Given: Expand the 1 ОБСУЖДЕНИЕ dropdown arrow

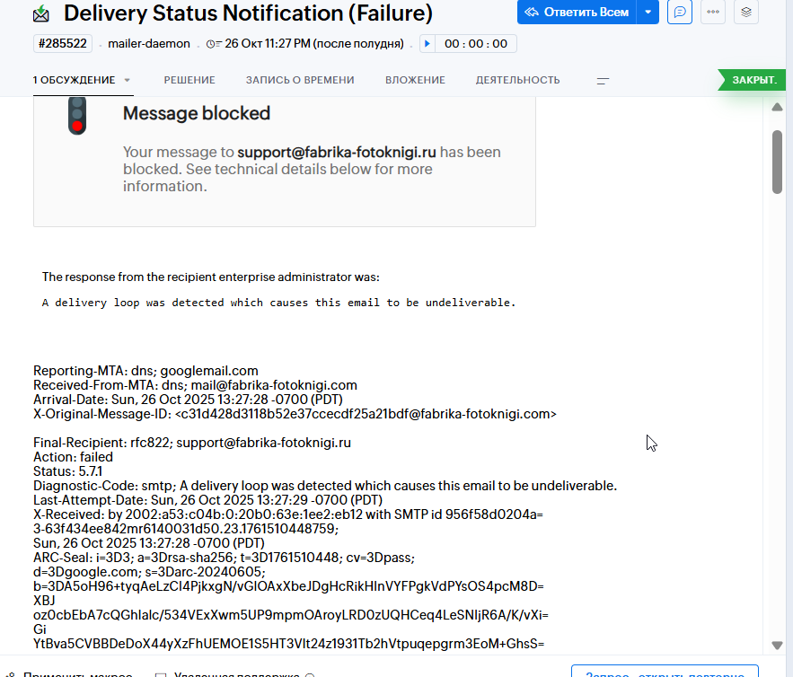Looking at the screenshot, I should pyautogui.click(x=127, y=80).
